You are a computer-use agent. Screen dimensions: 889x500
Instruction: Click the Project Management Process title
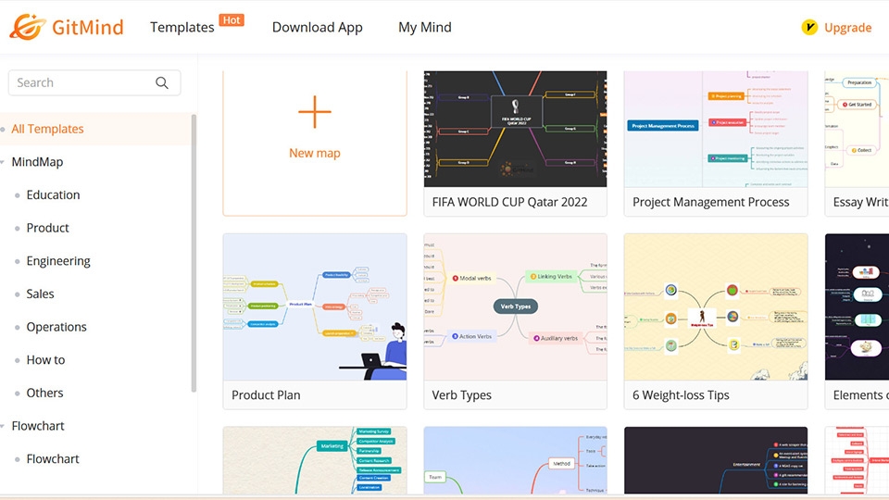coord(711,203)
